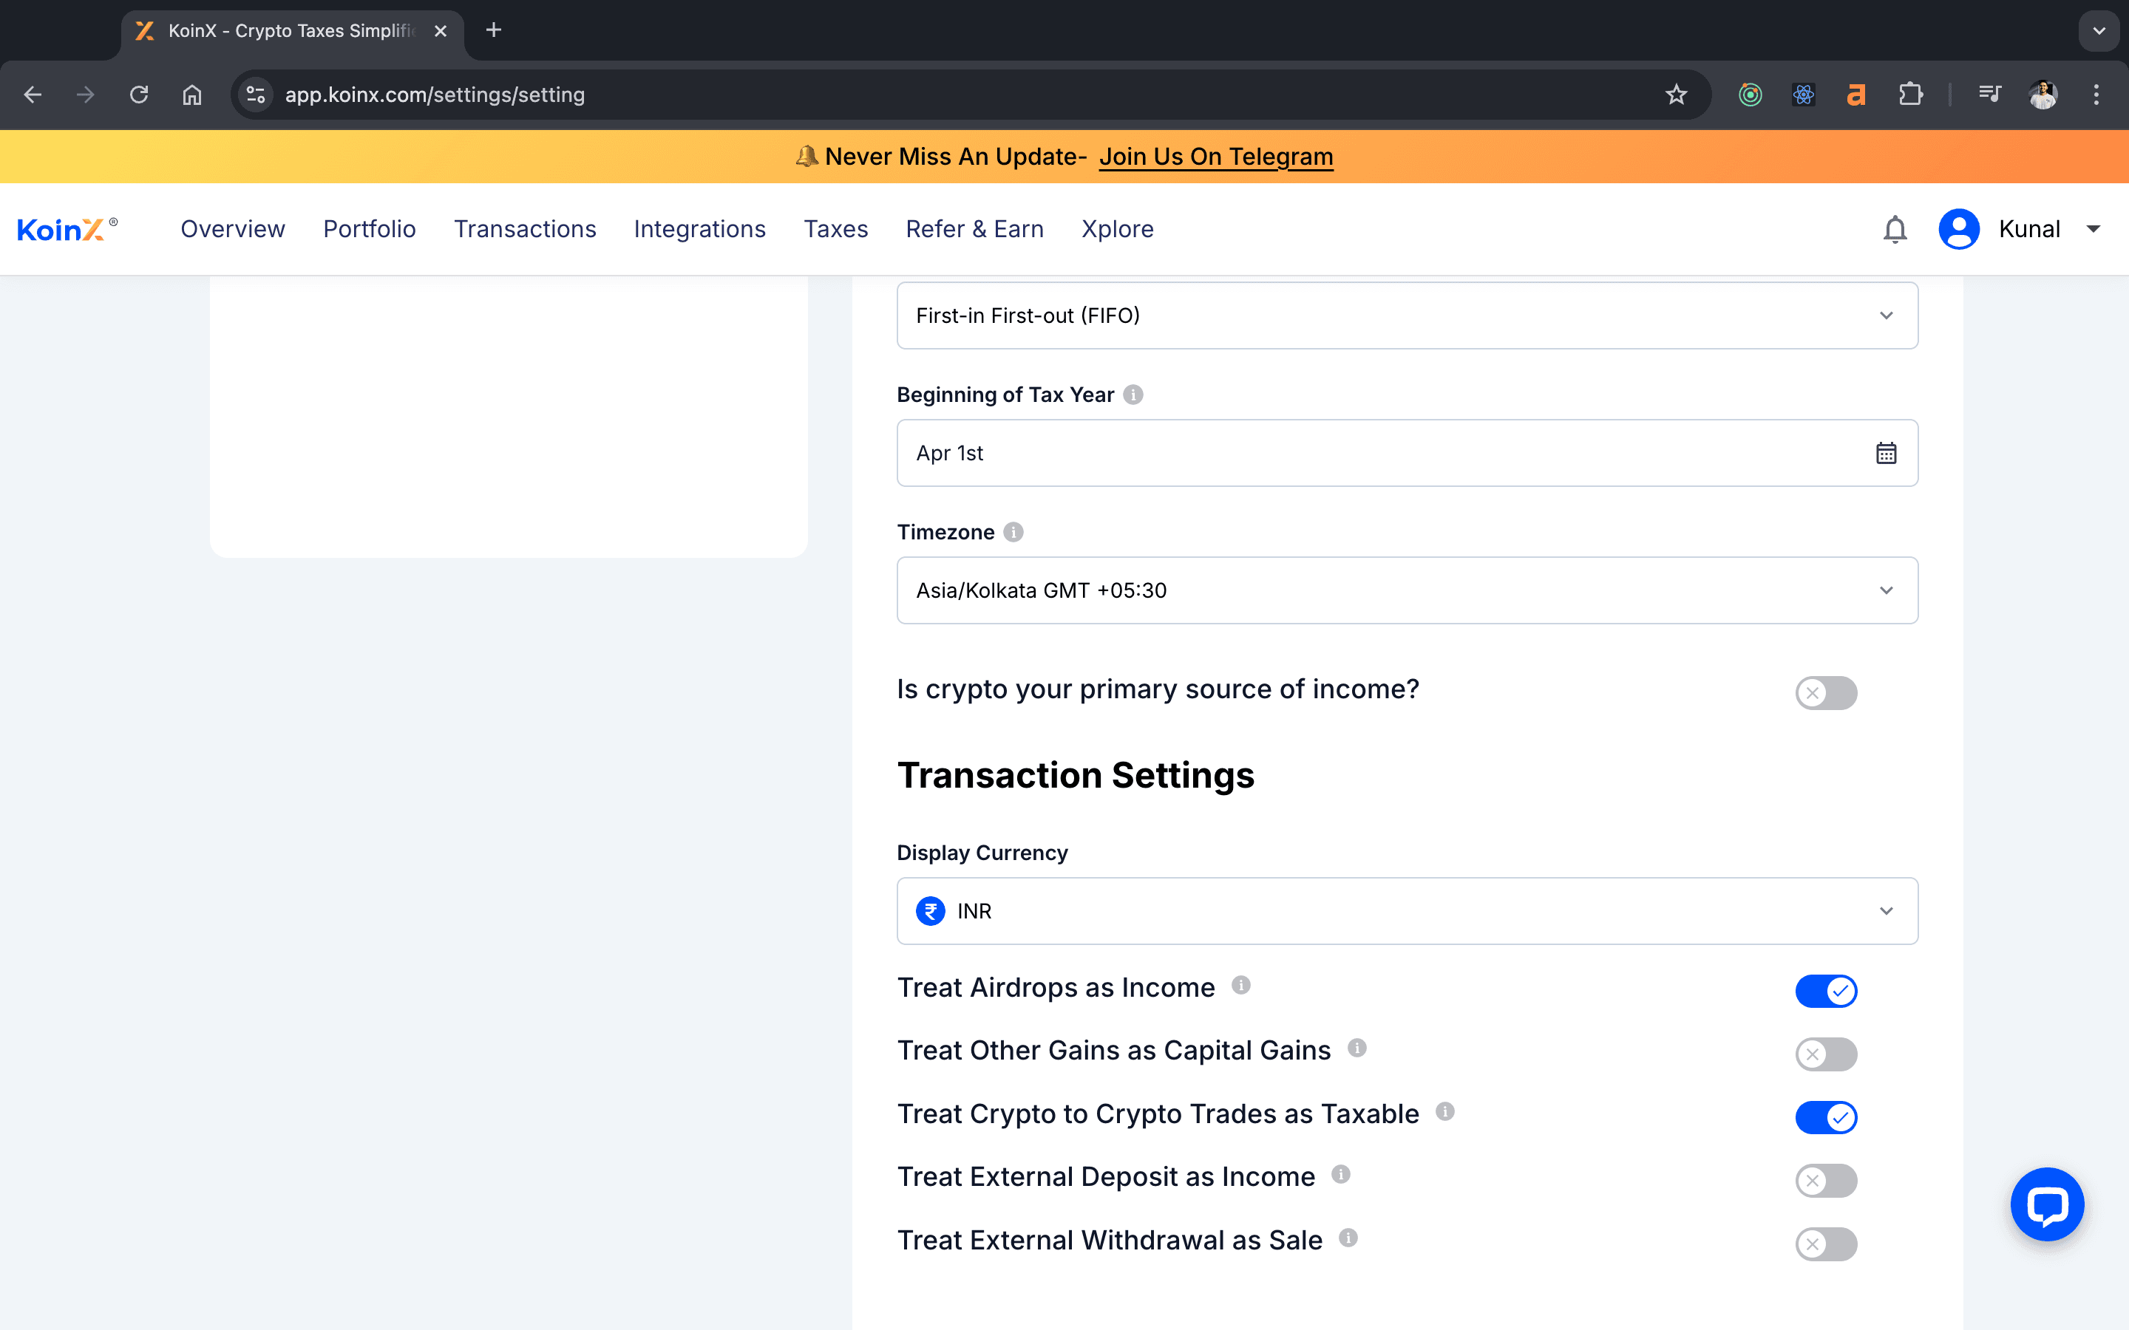This screenshot has width=2129, height=1330.
Task: Go to Refer & Earn
Action: pyautogui.click(x=974, y=229)
